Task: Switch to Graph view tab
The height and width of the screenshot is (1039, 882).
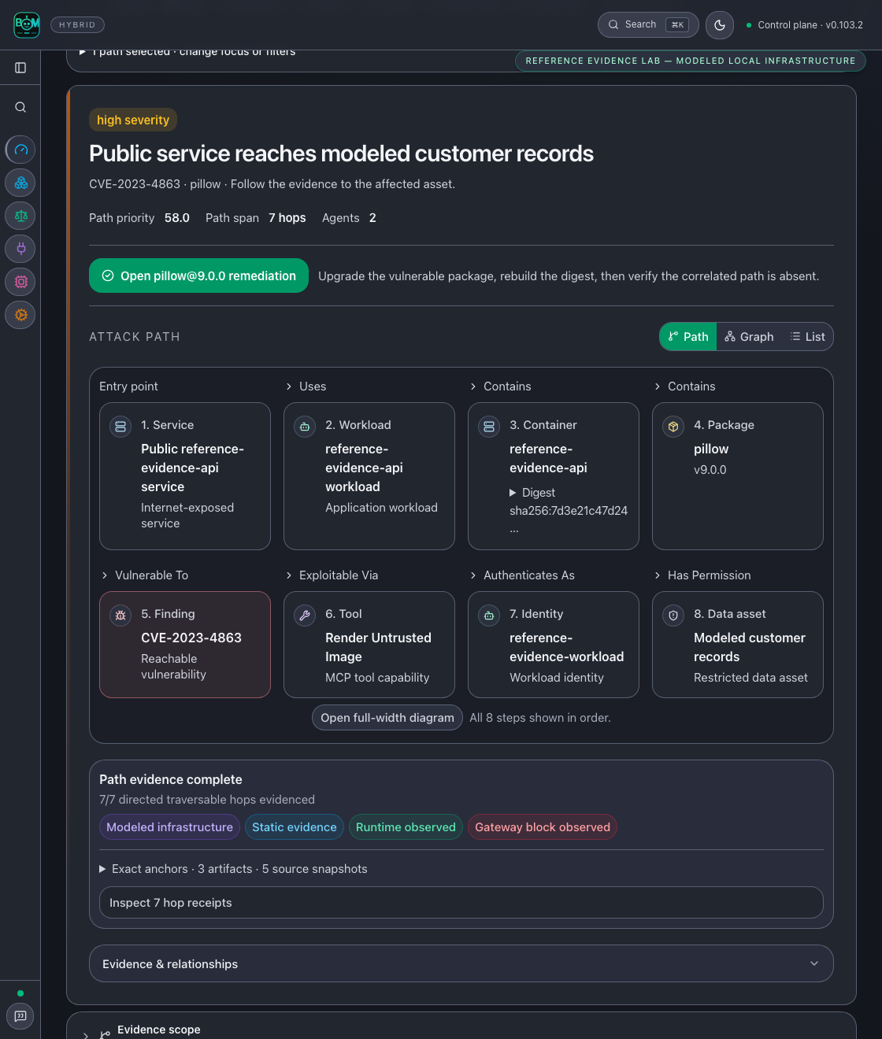Action: point(749,337)
